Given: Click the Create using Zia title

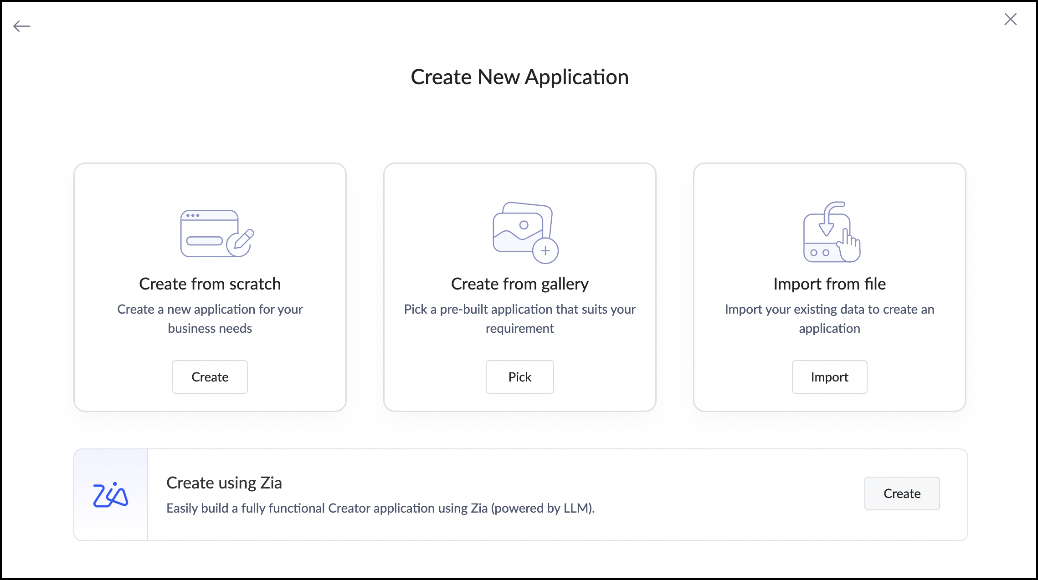Looking at the screenshot, I should click(x=224, y=483).
